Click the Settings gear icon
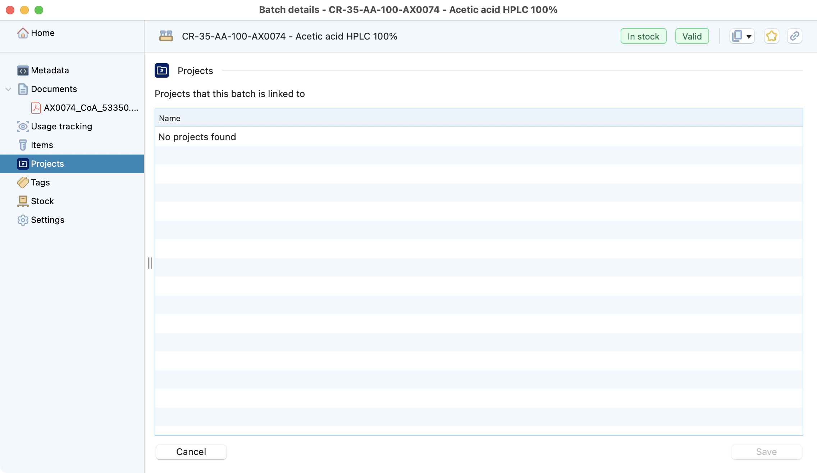This screenshot has height=473, width=817. (23, 220)
